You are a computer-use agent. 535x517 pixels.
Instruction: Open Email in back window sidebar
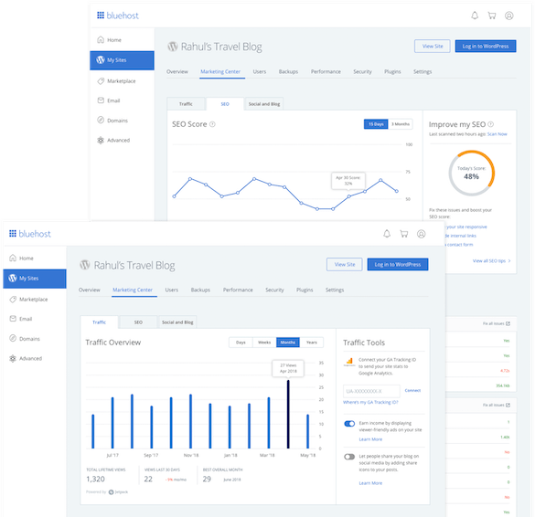pyautogui.click(x=109, y=100)
